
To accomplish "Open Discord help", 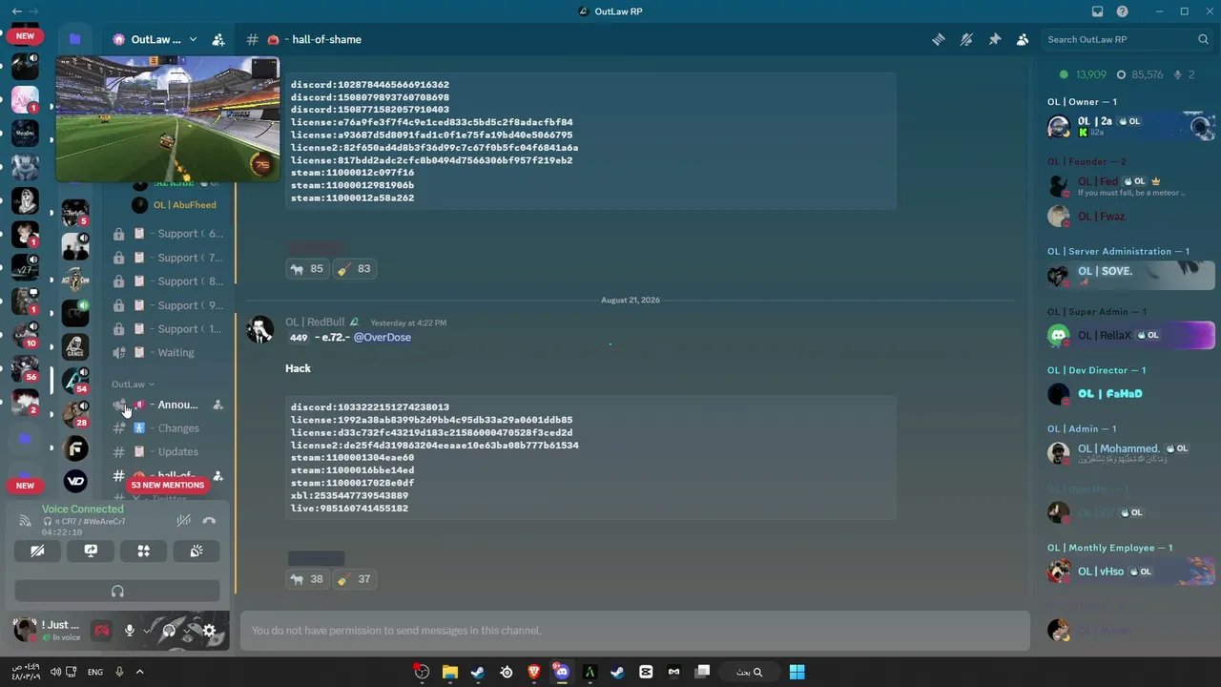I will [1123, 11].
